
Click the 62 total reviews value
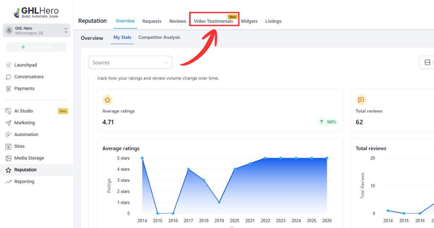coord(359,122)
